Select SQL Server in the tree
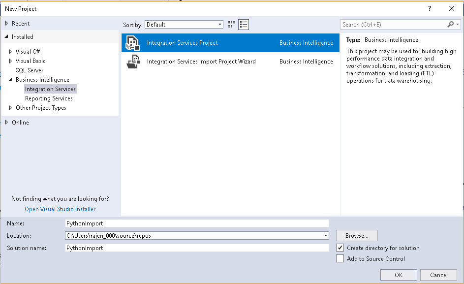 coord(30,70)
